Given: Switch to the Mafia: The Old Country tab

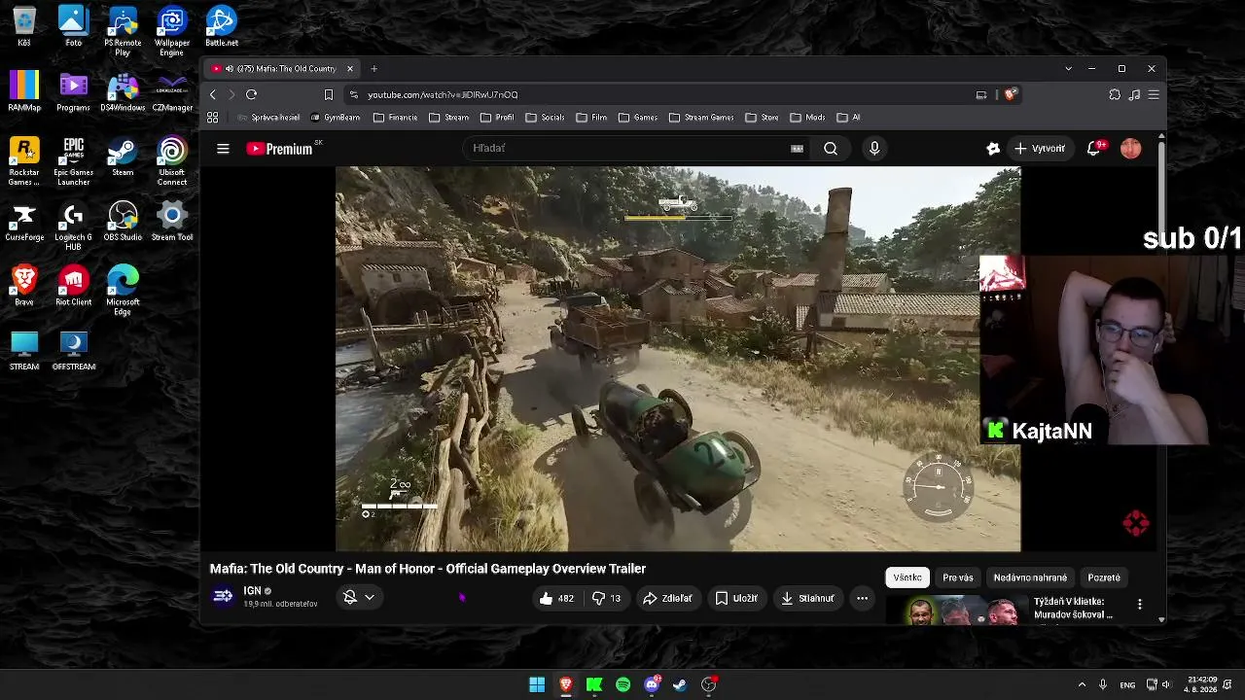Looking at the screenshot, I should [x=282, y=69].
